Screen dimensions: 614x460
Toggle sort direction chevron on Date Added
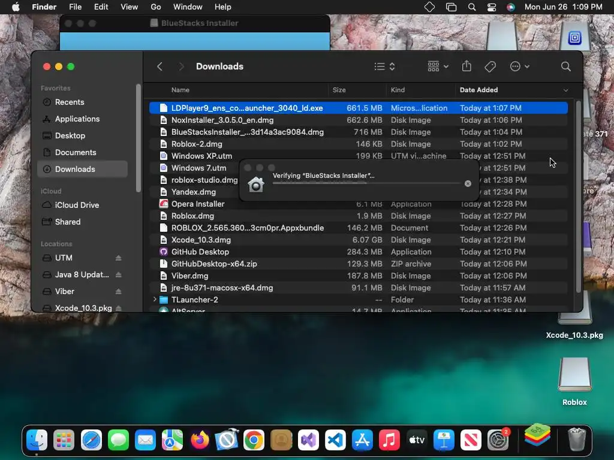565,90
